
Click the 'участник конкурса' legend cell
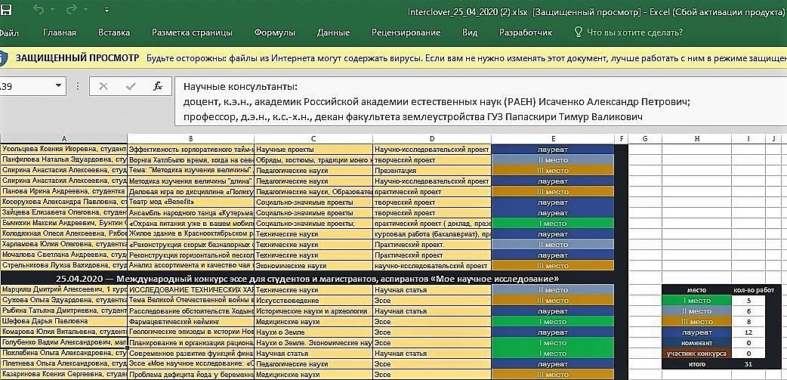point(696,354)
